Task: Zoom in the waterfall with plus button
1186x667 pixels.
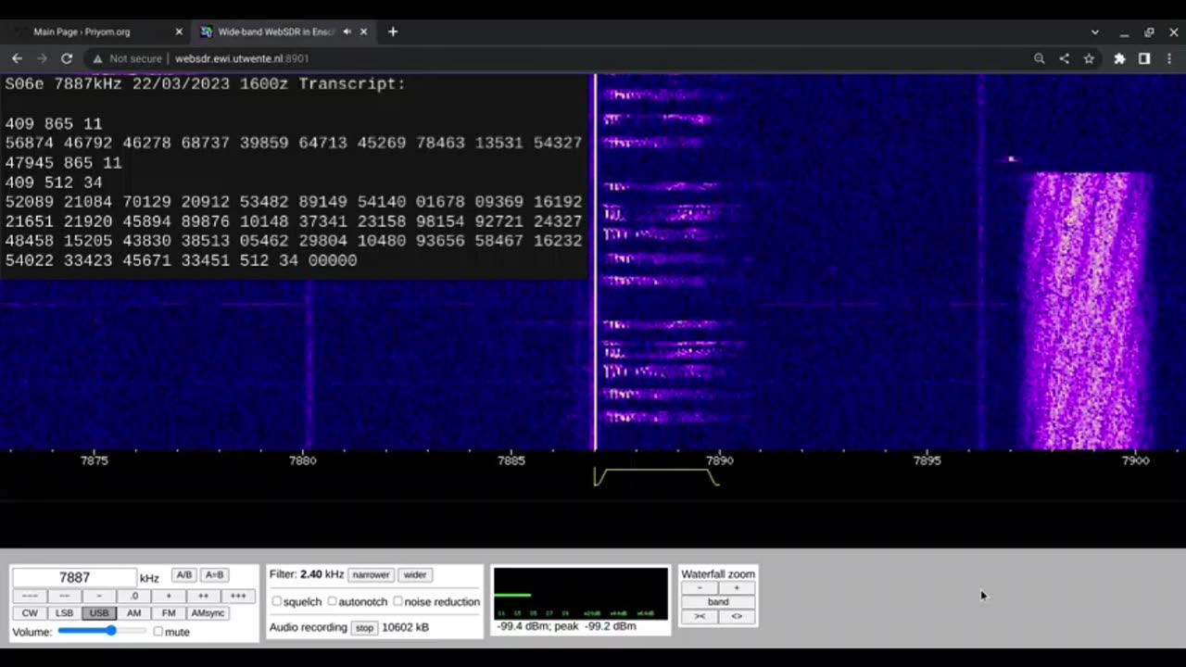Action: [737, 588]
